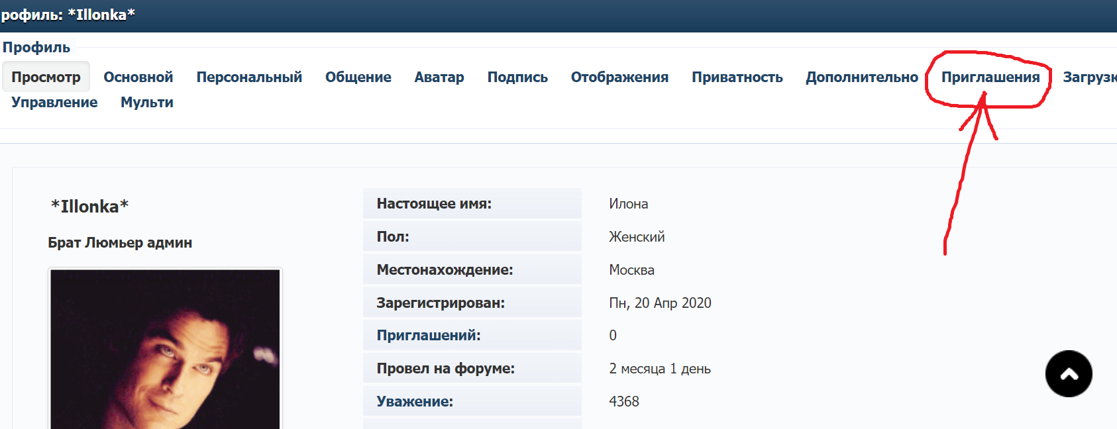Click the Уважение value 4368
The height and width of the screenshot is (429, 1117).
[623, 402]
